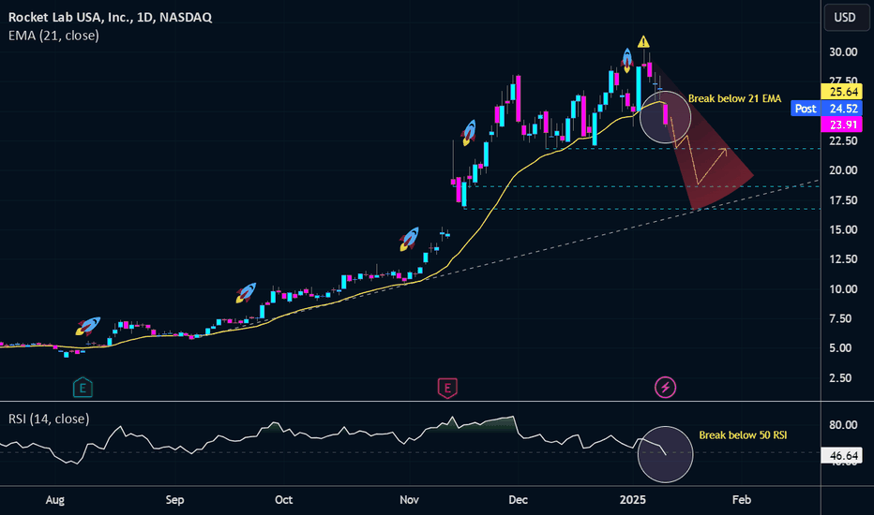Select the EMA (21, close) indicator legend

pos(53,36)
